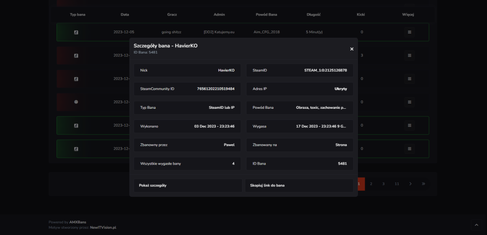This screenshot has height=235, width=487.
Task: Click Adres IP value Ukryty
Action: point(341,89)
